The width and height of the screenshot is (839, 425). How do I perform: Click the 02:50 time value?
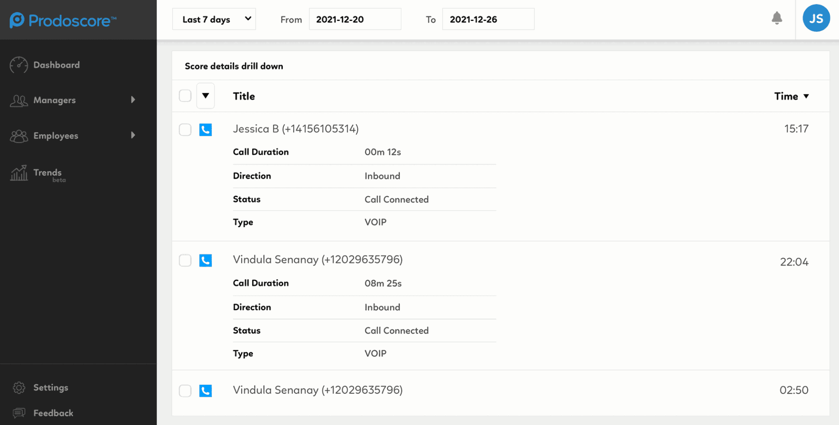tap(794, 390)
